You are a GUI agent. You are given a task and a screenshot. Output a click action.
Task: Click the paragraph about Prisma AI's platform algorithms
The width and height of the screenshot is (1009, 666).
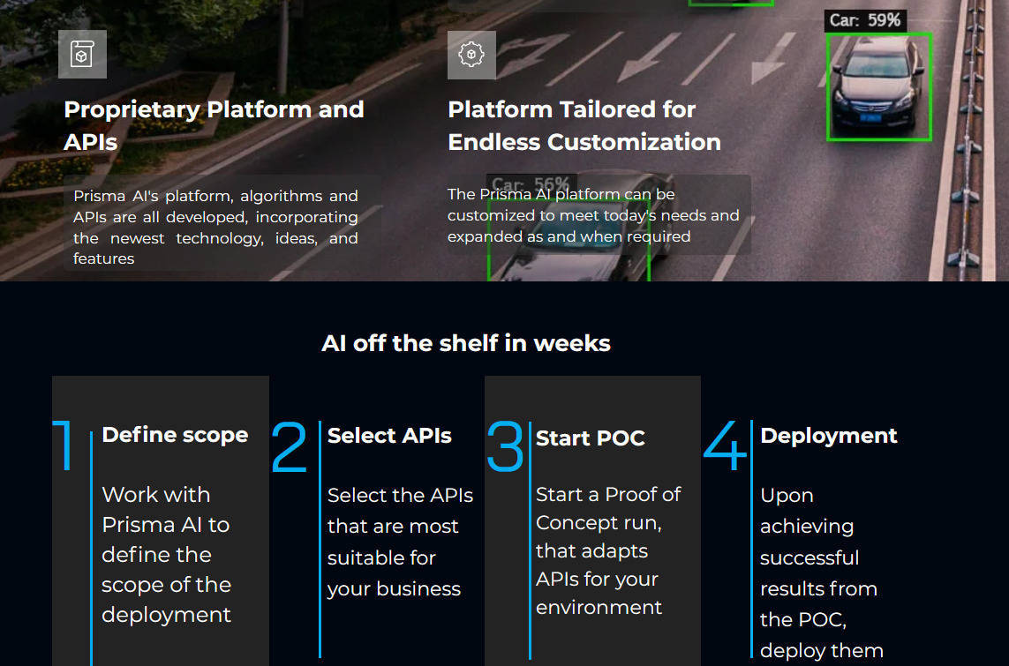tap(215, 227)
